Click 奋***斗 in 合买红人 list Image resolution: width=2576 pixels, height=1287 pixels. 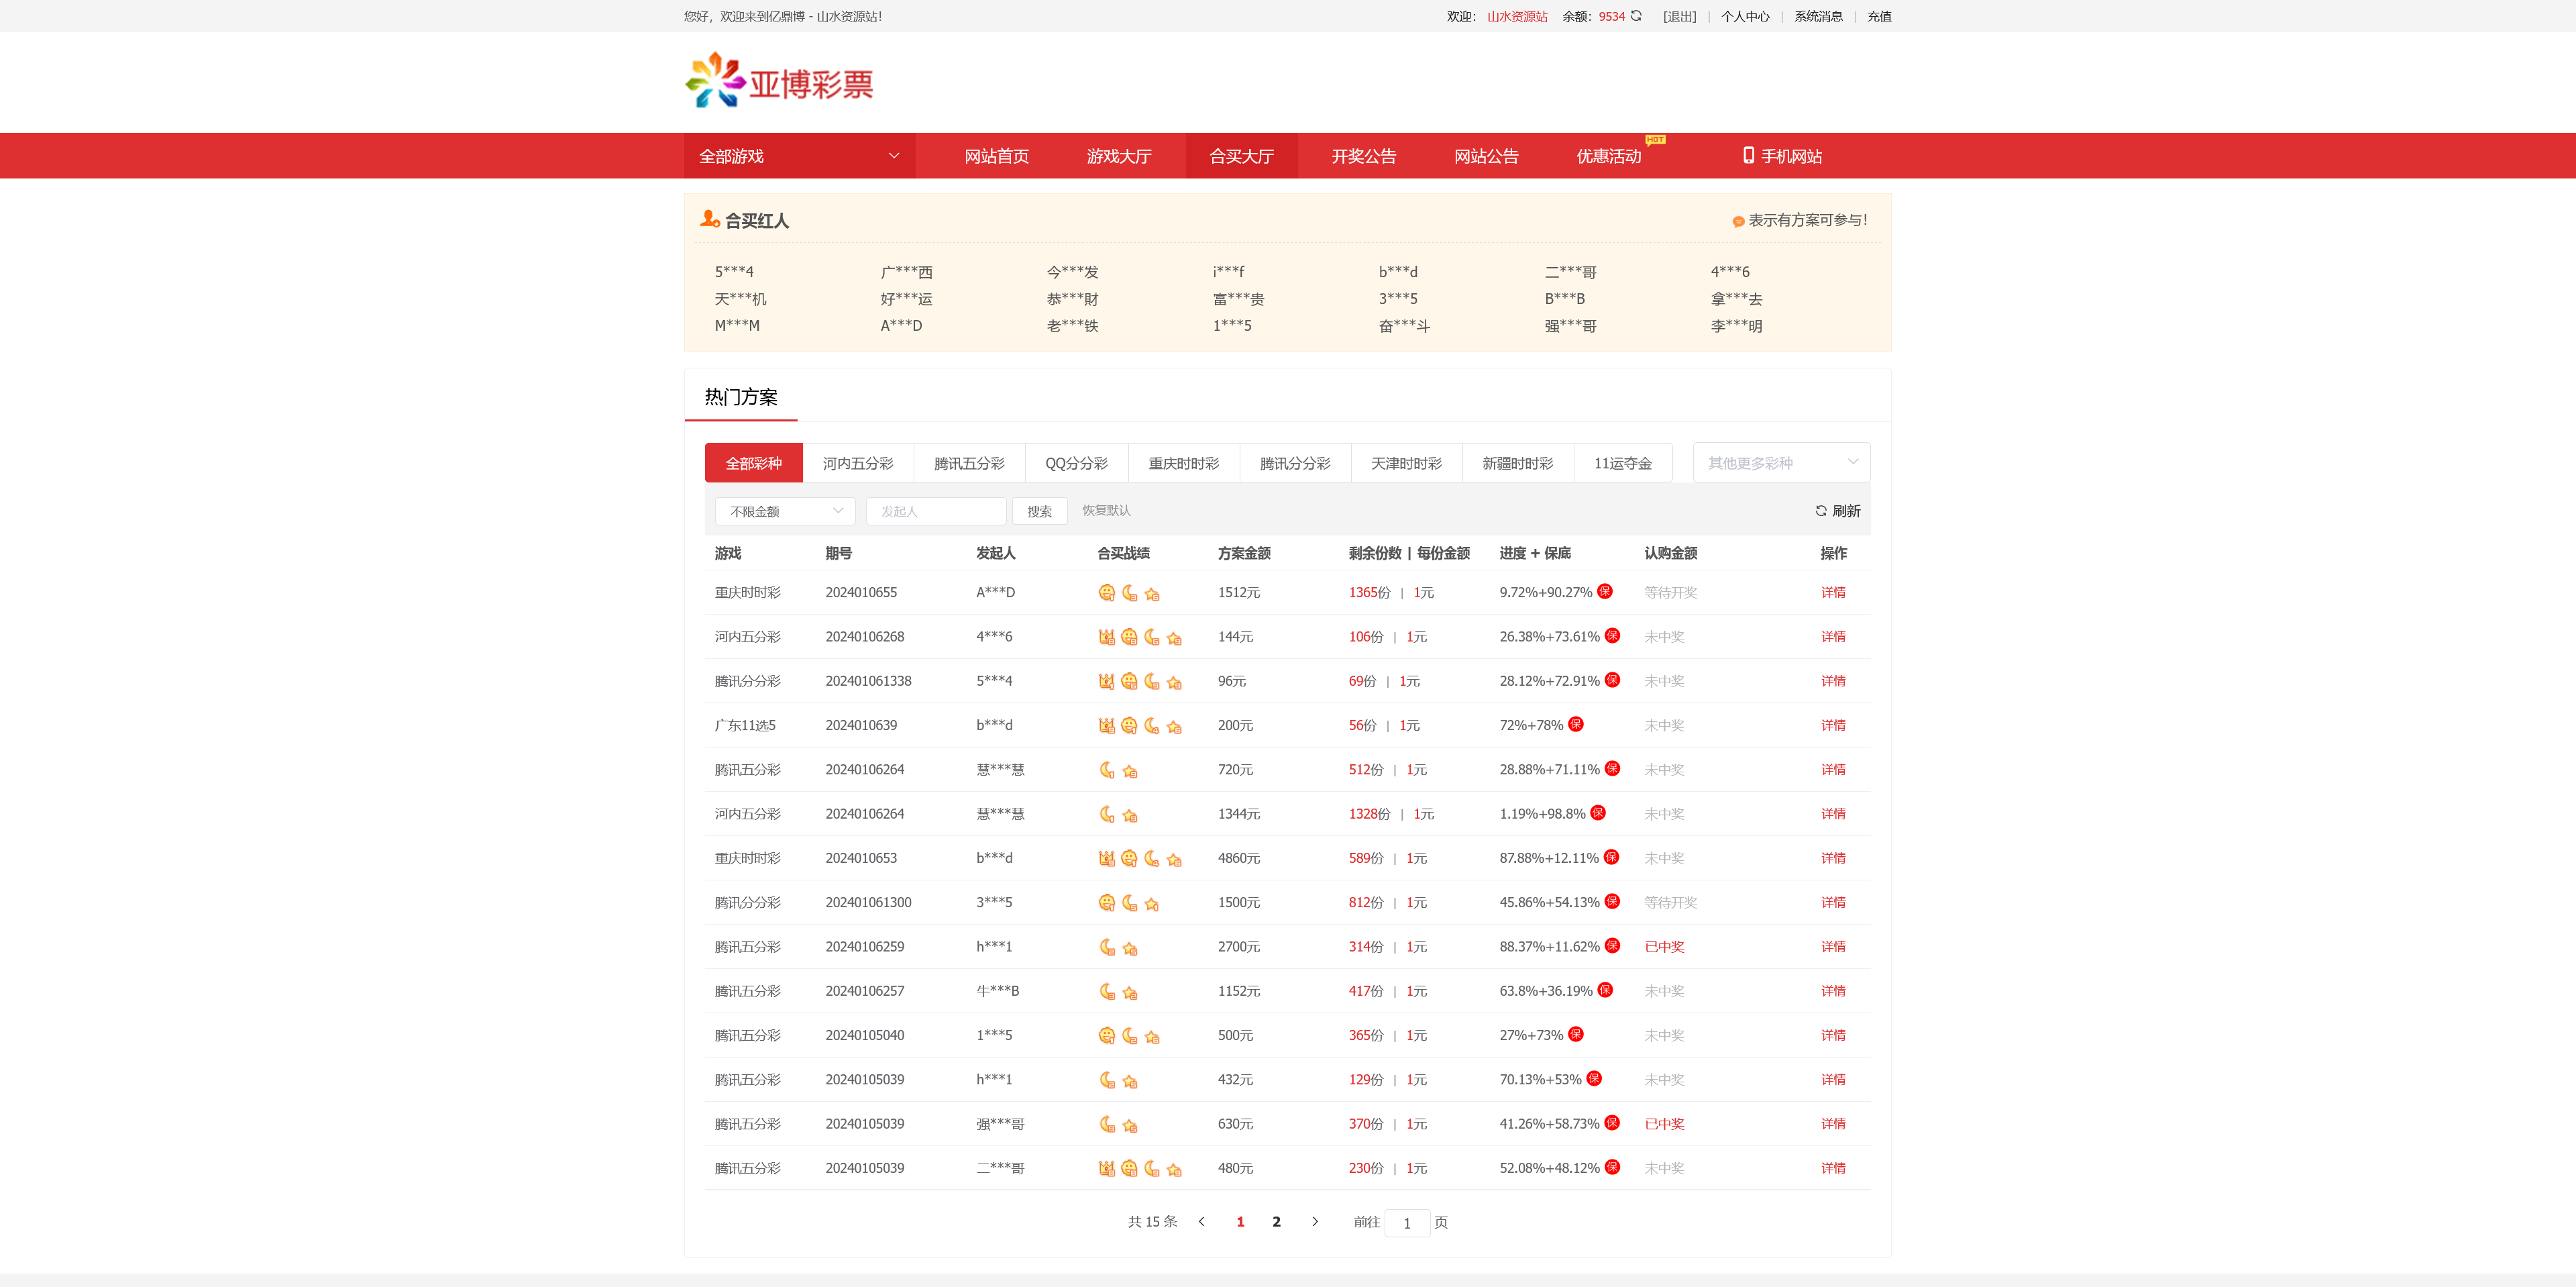tap(1404, 326)
